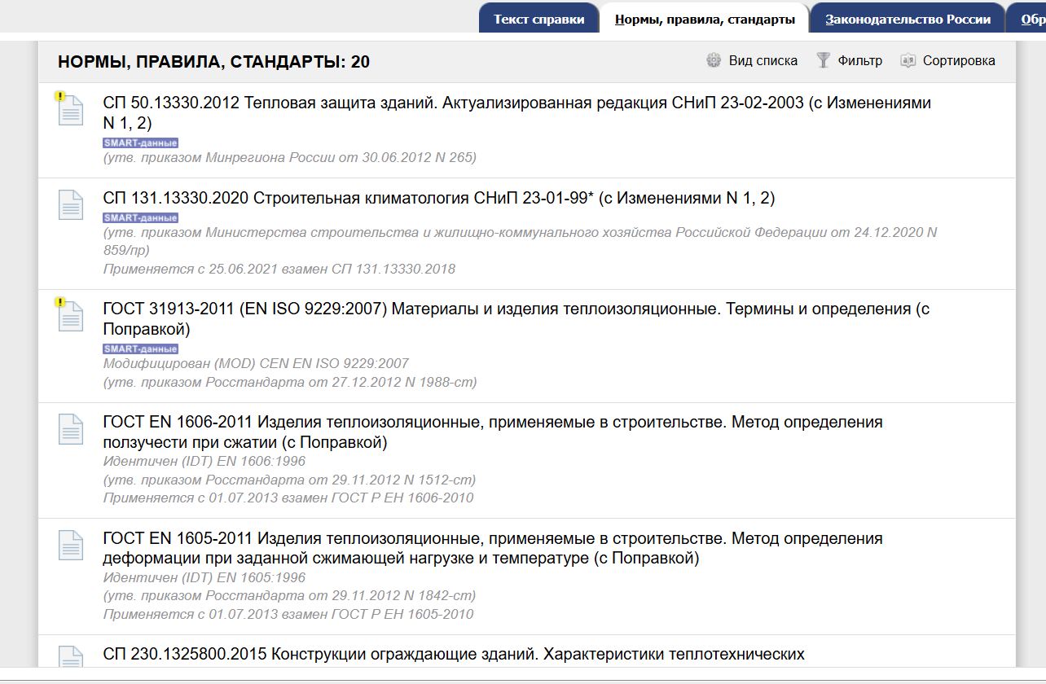
Task: Click heading НОРМЫ, ПРАВИЛА, СТАНДАРТЫ: 20
Action: 214,62
